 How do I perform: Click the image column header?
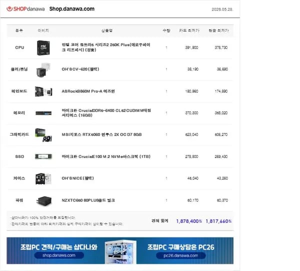pos(43,30)
